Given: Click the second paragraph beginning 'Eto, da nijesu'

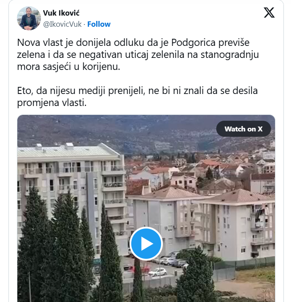Looking at the screenshot, I should pyautogui.click(x=137, y=97).
